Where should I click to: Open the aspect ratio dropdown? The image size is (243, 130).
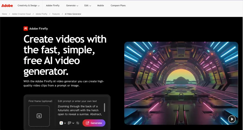(x=71, y=123)
